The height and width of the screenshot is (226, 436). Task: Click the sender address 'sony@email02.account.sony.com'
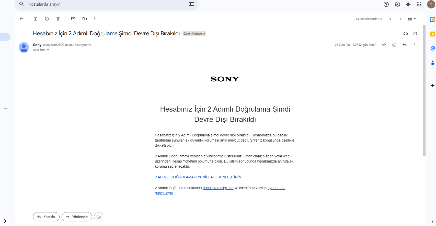(x=67, y=45)
